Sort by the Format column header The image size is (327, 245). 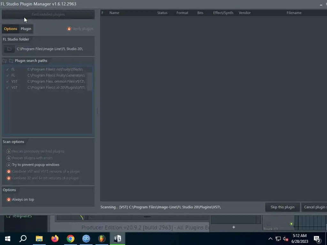pos(182,13)
